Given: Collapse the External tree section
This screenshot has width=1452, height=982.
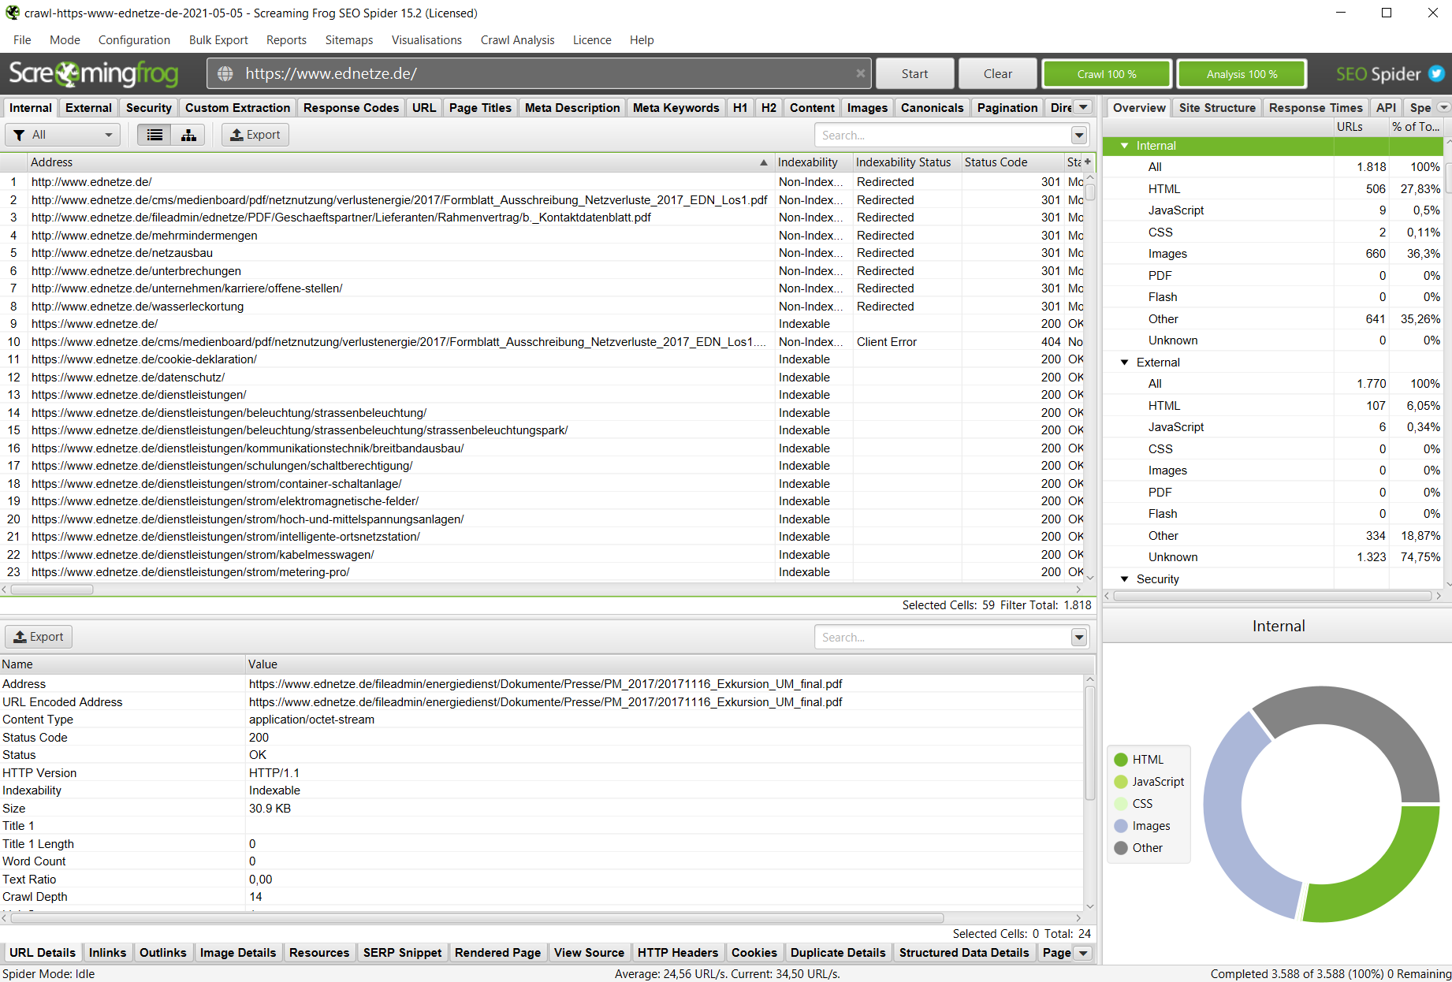Looking at the screenshot, I should tap(1125, 363).
